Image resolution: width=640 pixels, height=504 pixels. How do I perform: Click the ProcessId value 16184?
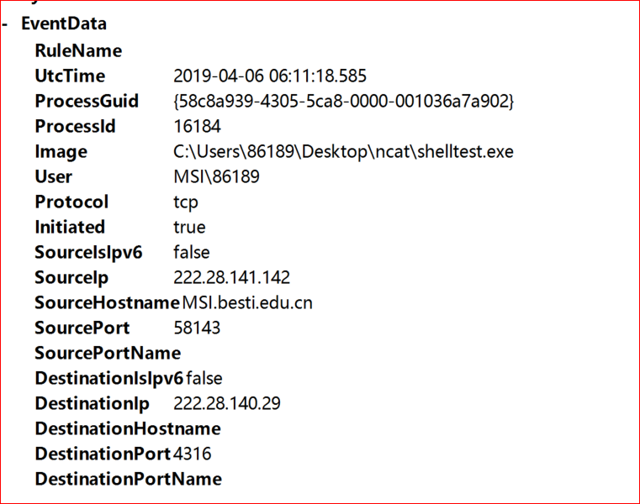pos(198,126)
